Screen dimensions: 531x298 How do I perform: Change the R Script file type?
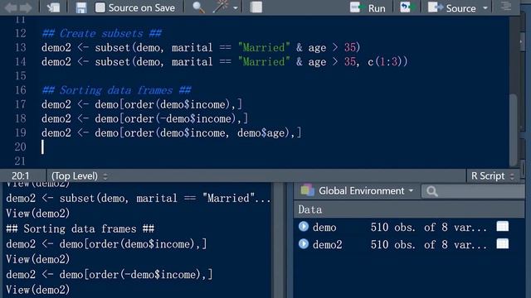pos(492,176)
